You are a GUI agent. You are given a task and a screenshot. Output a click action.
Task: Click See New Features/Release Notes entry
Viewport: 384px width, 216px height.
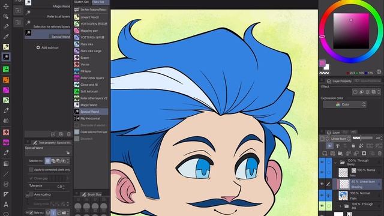point(91,10)
